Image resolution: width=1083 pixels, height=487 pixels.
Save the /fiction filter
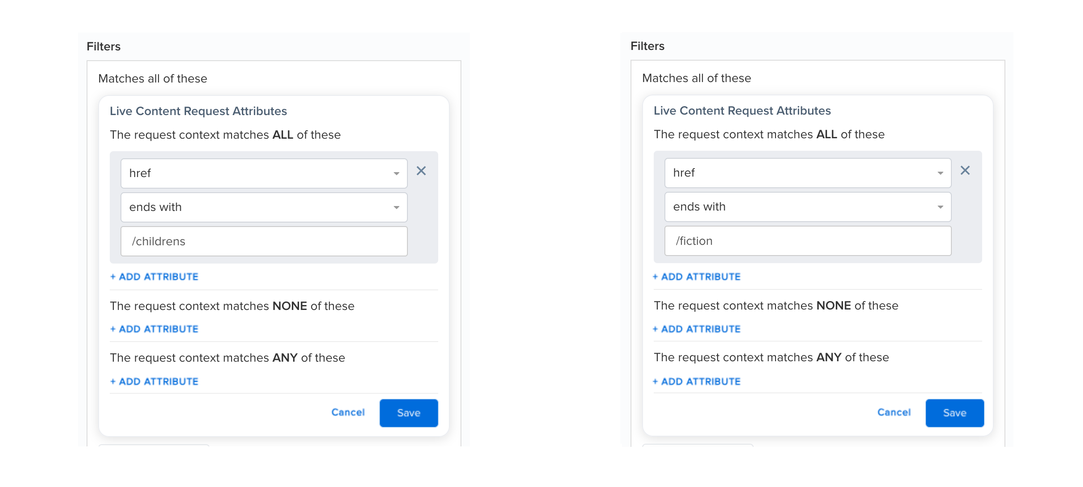955,413
